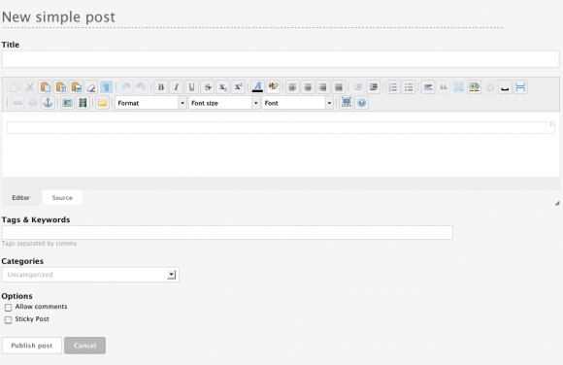Click the Unlink icon
Screen dimensions: 563x365
point(32,103)
